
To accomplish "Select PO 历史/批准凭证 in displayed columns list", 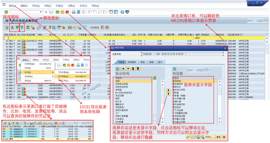I will click(124, 93).
